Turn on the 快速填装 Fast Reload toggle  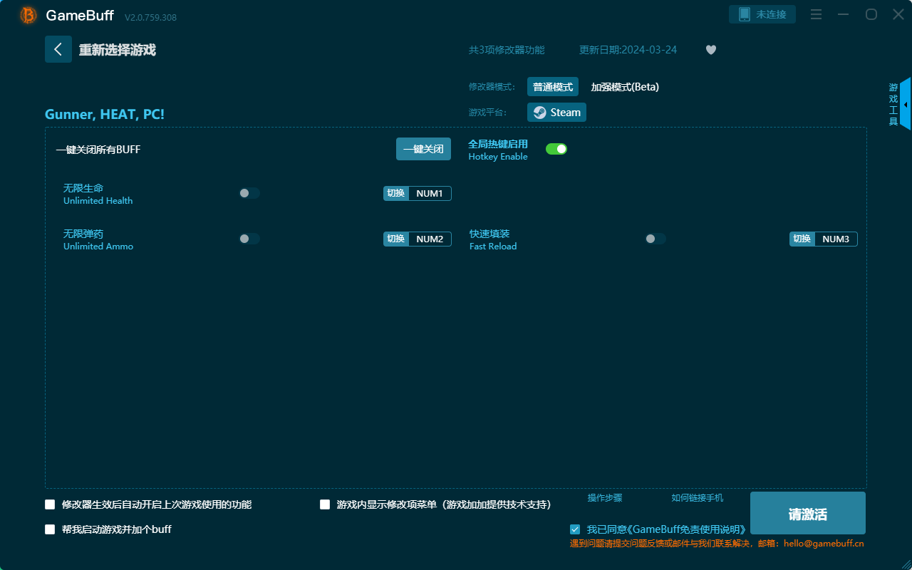click(x=655, y=239)
